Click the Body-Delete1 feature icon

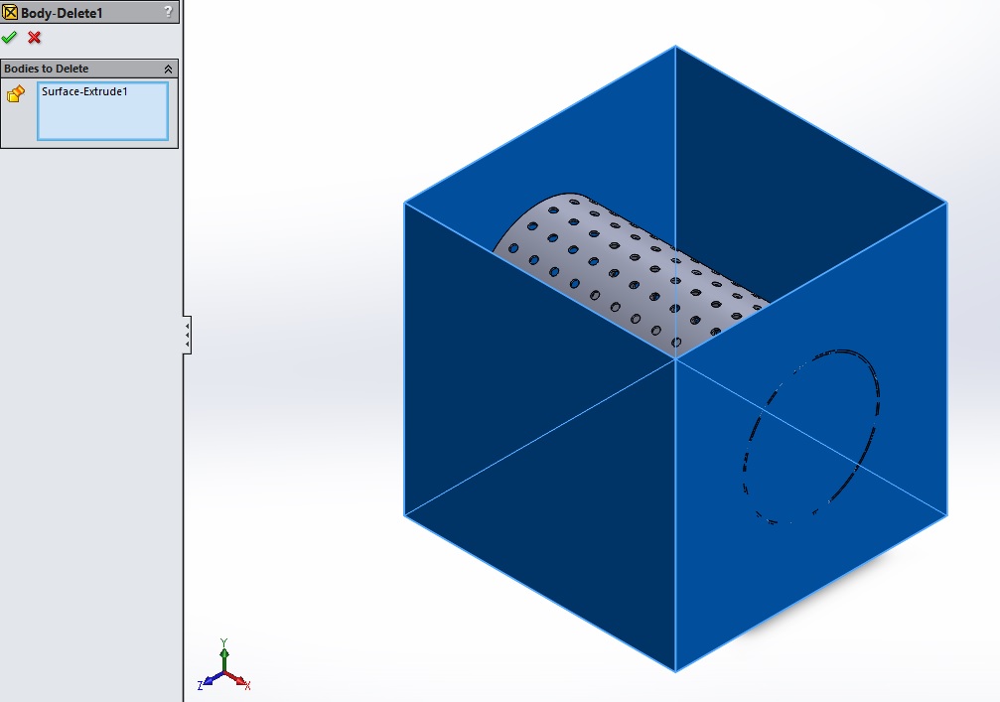point(11,13)
